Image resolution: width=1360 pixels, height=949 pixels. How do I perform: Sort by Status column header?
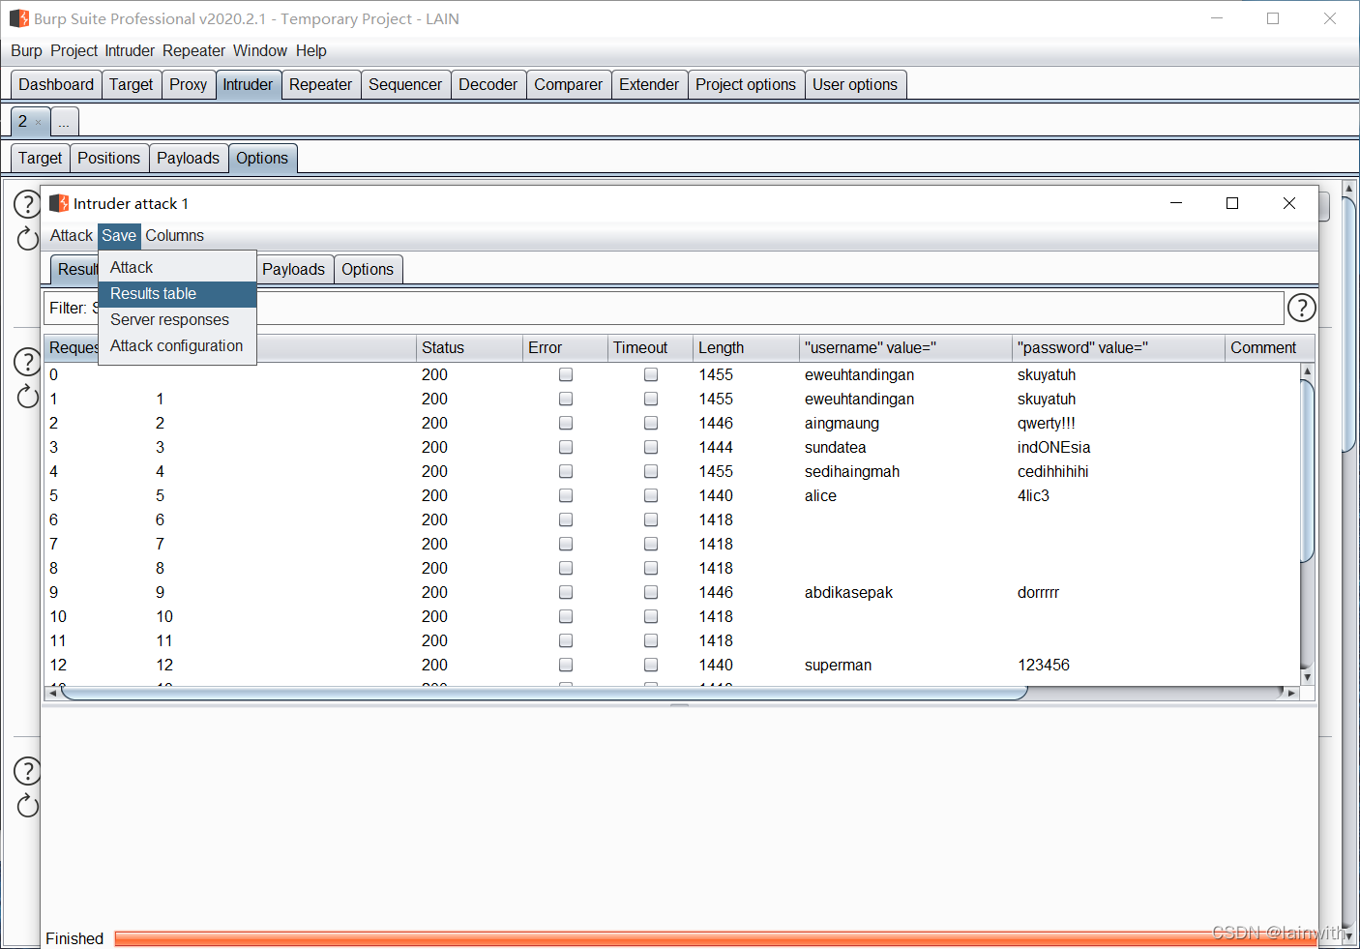pos(470,348)
